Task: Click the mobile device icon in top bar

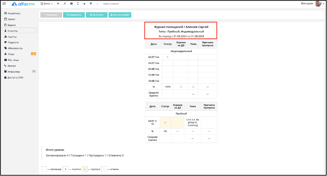Action: (x=78, y=4)
